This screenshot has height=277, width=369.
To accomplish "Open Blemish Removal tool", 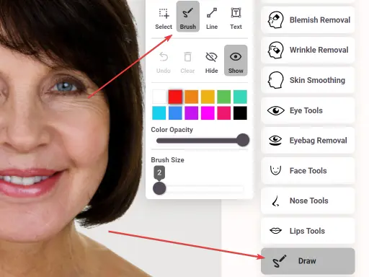I will pos(308,19).
